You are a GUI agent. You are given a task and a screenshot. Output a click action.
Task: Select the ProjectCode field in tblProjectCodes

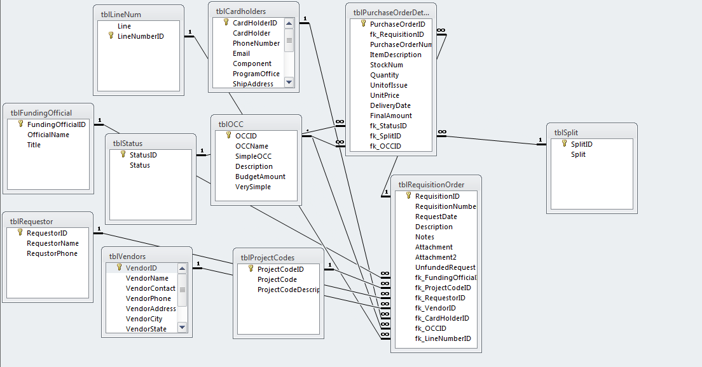[278, 279]
